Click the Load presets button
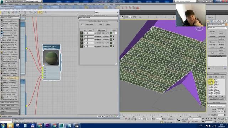 (x=211, y=77)
